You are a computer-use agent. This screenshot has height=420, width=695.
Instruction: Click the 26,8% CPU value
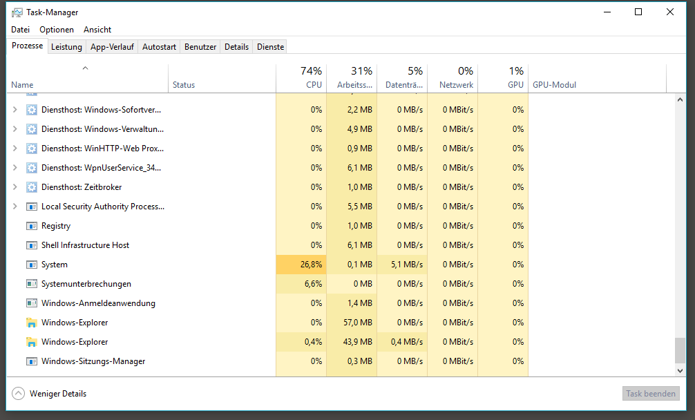tap(311, 265)
